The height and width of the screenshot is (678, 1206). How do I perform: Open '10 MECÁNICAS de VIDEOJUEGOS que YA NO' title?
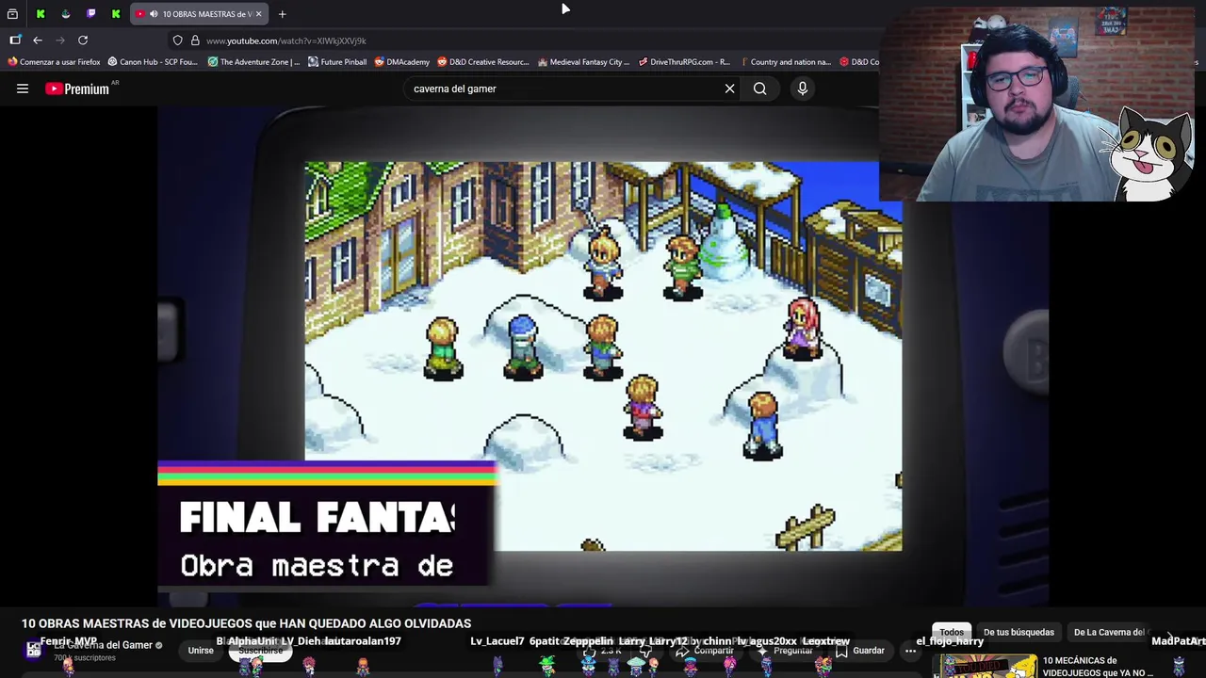coord(1098,667)
